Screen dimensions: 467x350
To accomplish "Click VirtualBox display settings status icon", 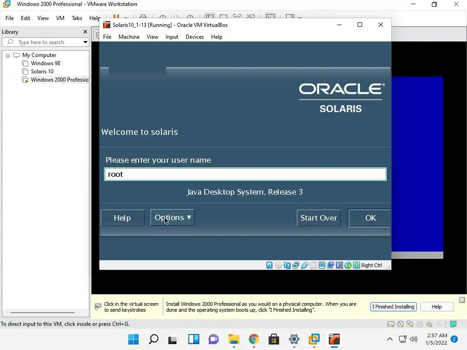I will tap(322, 265).
